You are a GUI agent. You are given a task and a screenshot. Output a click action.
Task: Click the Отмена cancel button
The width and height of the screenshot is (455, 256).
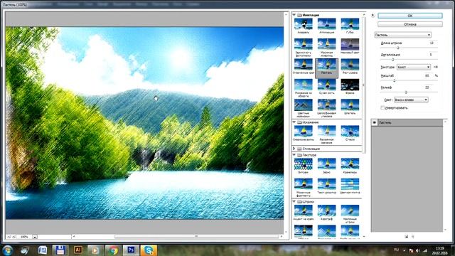(410, 24)
